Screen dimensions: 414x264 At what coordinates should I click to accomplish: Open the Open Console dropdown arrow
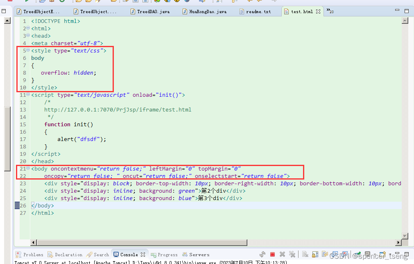(390, 255)
